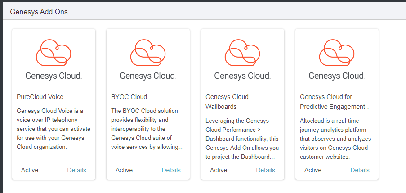Click the Altocloud journey analytics description
This screenshot has width=406, height=193.
pyautogui.click(x=335, y=139)
